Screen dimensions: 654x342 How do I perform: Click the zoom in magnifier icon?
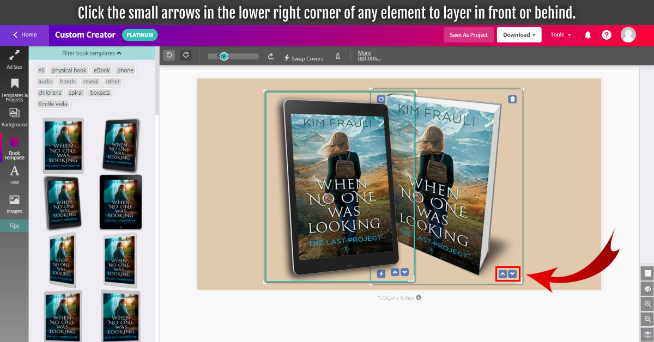click(647, 304)
